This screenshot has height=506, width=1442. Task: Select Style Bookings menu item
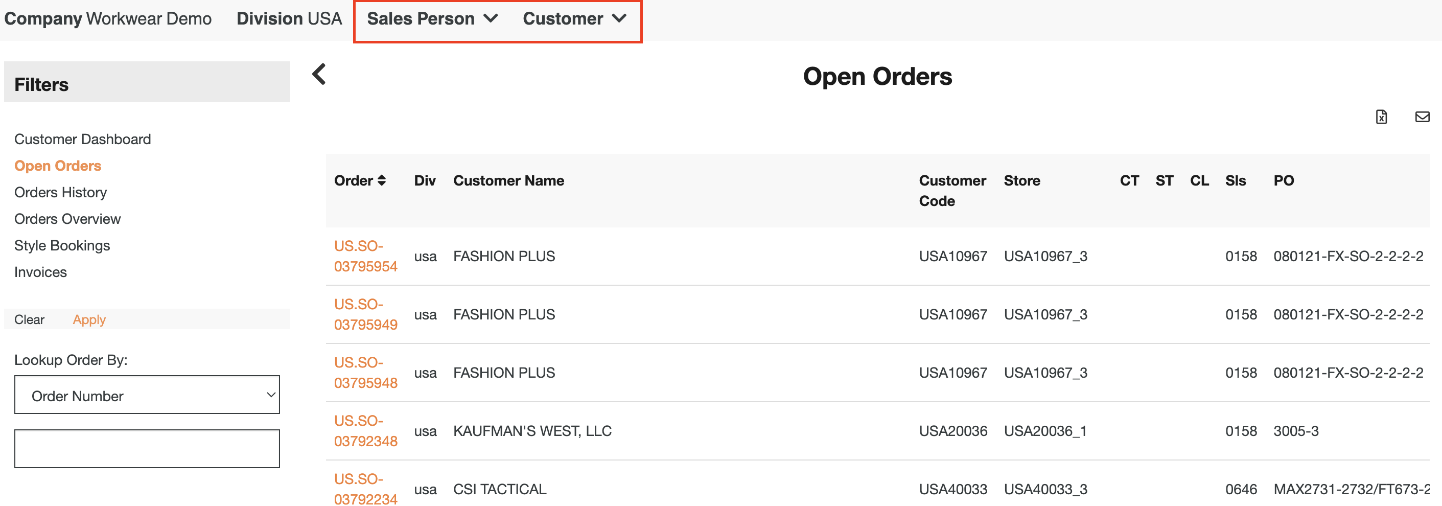coord(62,245)
